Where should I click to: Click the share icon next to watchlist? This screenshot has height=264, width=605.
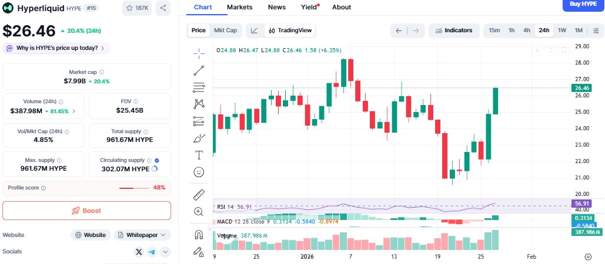163,8
